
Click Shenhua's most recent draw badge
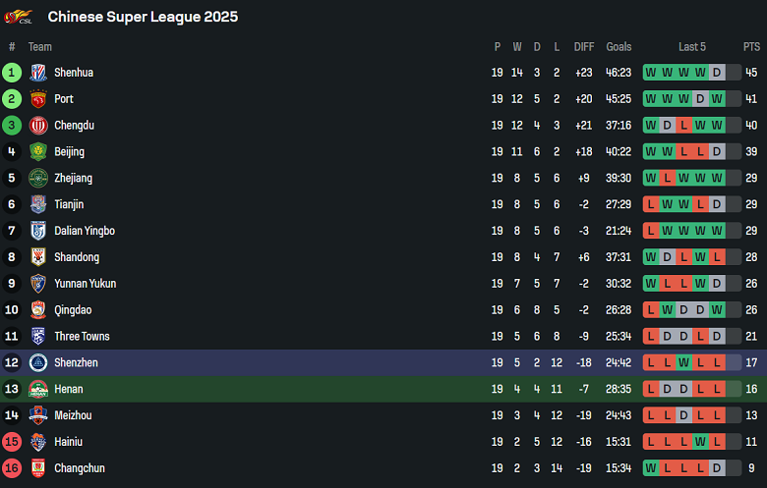pyautogui.click(x=717, y=73)
